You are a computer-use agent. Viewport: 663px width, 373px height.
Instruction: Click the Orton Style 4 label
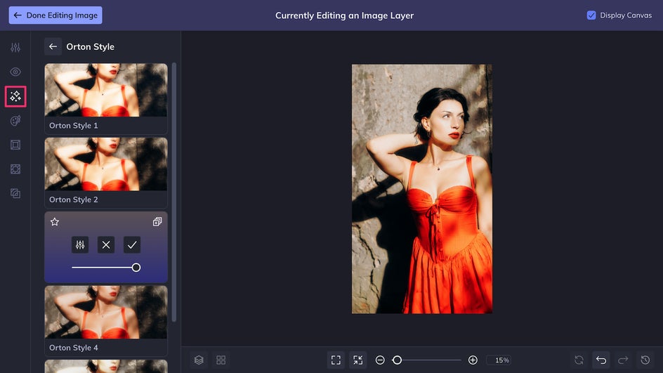point(74,348)
